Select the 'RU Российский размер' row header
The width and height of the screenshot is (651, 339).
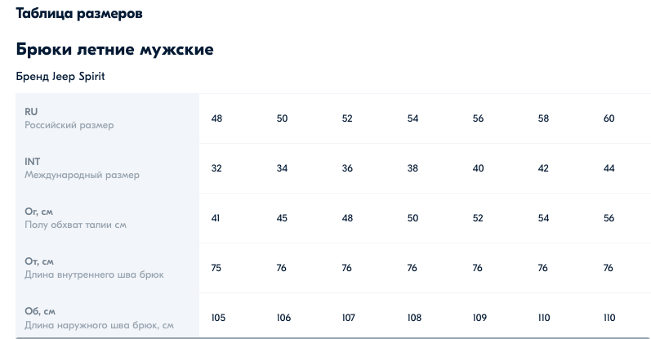[108, 118]
